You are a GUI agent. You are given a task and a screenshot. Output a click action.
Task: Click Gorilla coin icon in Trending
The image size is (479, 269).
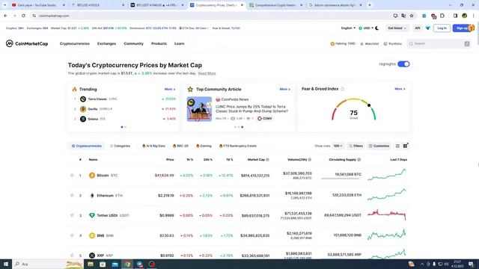83,109
